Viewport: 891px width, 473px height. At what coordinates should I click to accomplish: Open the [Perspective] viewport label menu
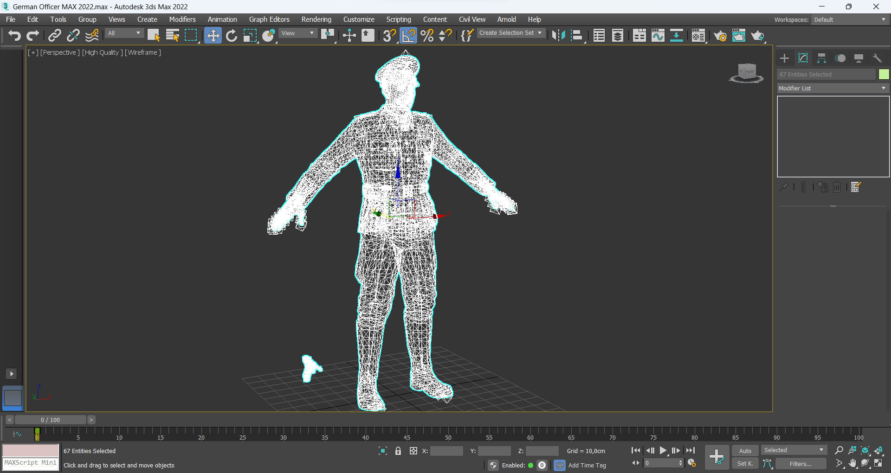point(60,52)
